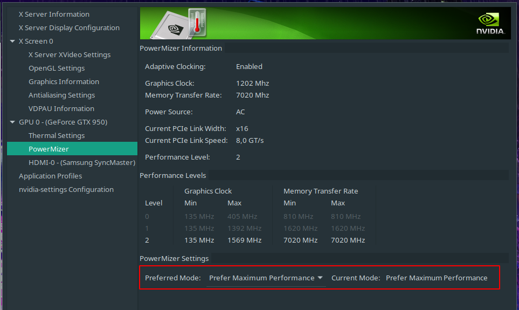Open X Server Information page
519x310 pixels.
[54, 14]
